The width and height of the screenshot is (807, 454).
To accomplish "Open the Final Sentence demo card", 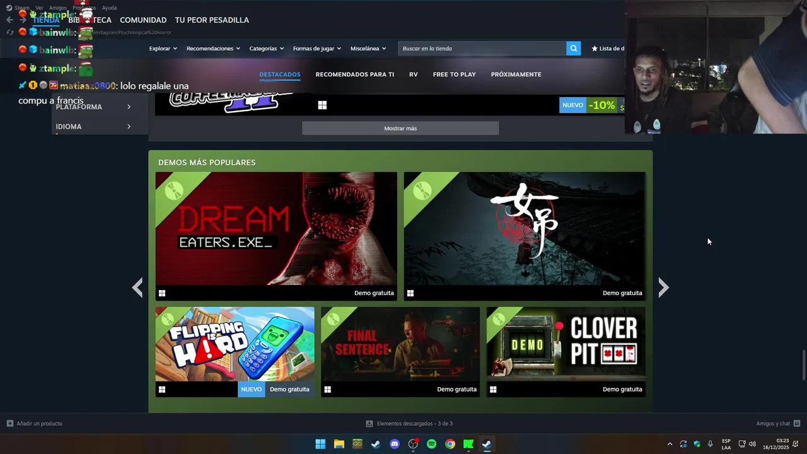I will pos(400,352).
